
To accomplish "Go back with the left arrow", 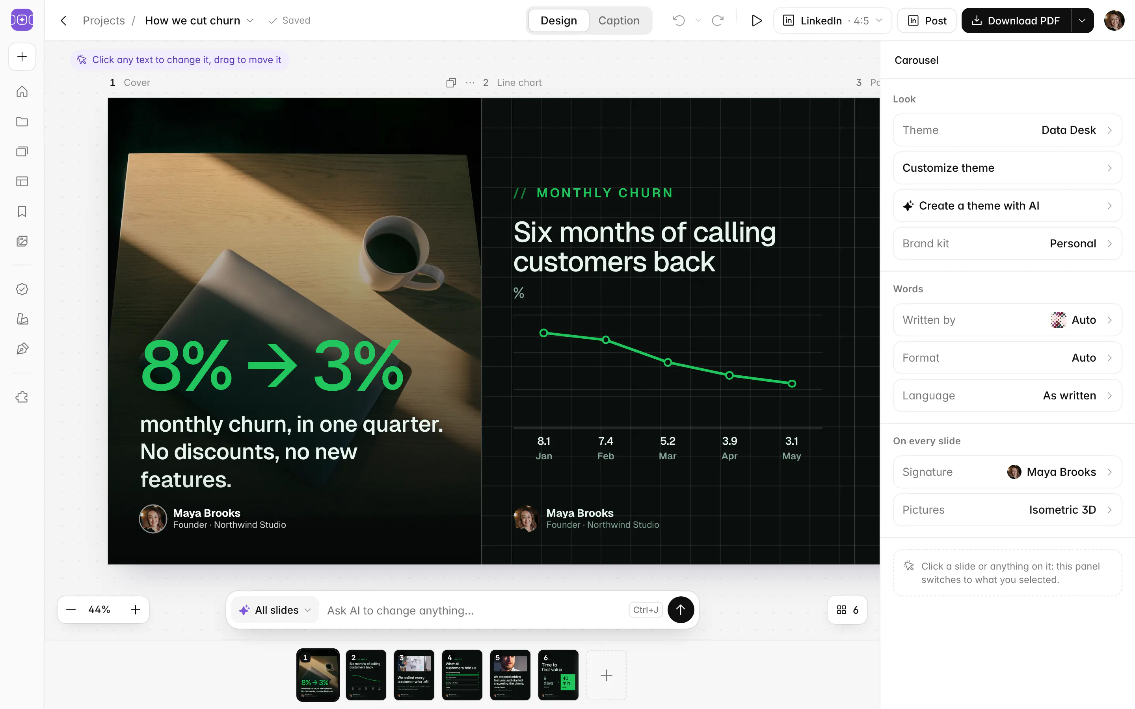I will click(64, 20).
